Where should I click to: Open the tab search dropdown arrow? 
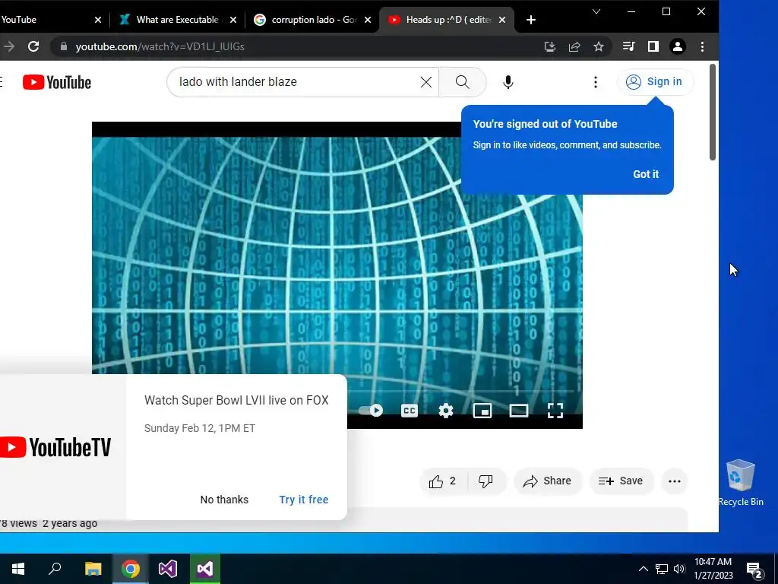596,11
